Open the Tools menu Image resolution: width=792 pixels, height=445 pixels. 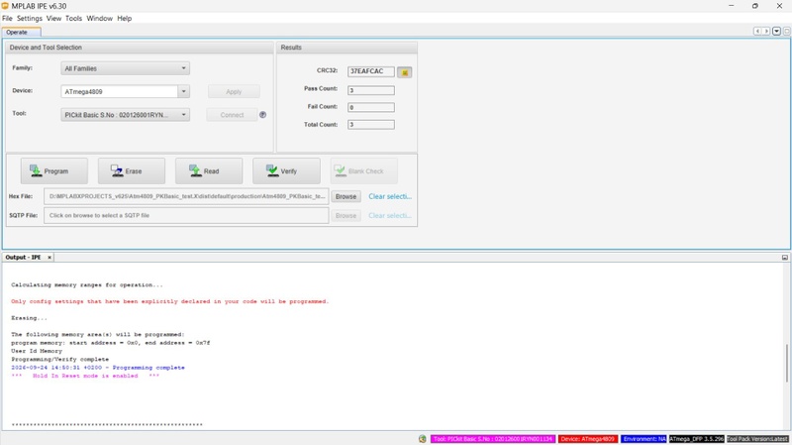[73, 18]
